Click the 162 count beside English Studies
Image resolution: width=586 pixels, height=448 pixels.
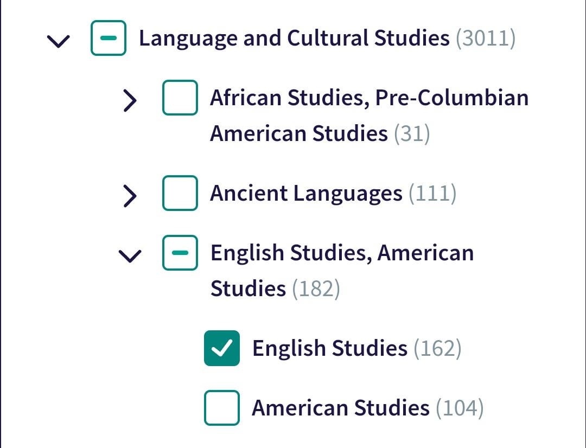(437, 349)
